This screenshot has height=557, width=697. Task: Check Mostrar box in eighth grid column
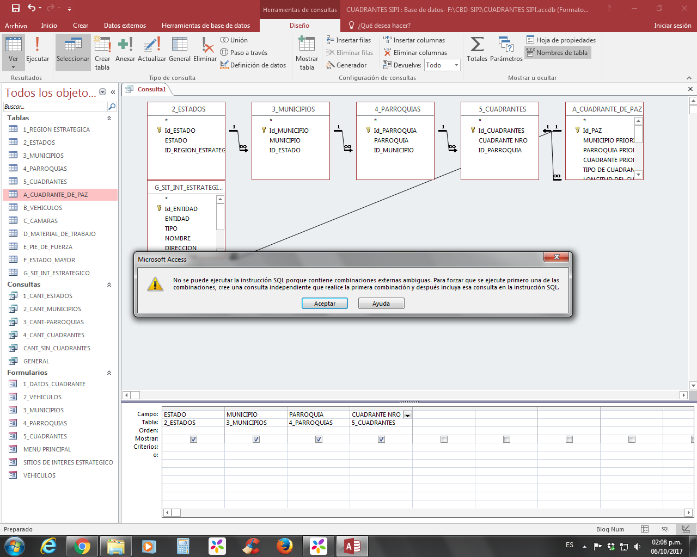point(632,439)
